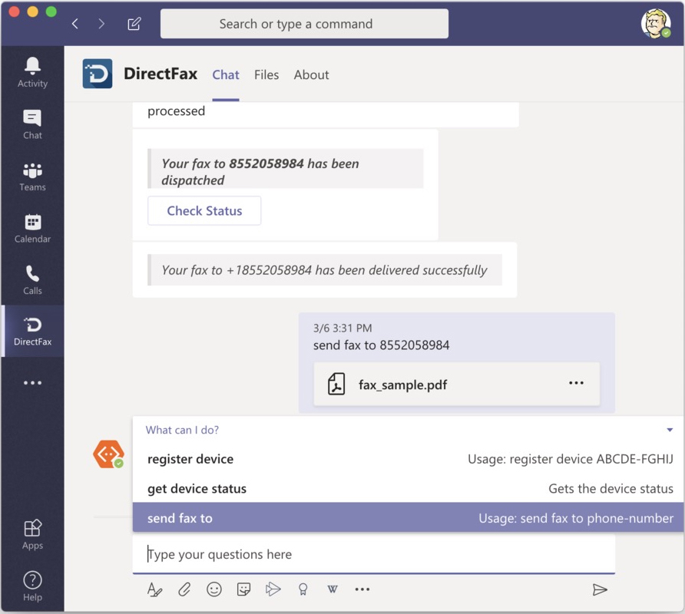The width and height of the screenshot is (685, 614).
Task: Click the 3/6 3:31 PM timestamp
Action: [342, 328]
